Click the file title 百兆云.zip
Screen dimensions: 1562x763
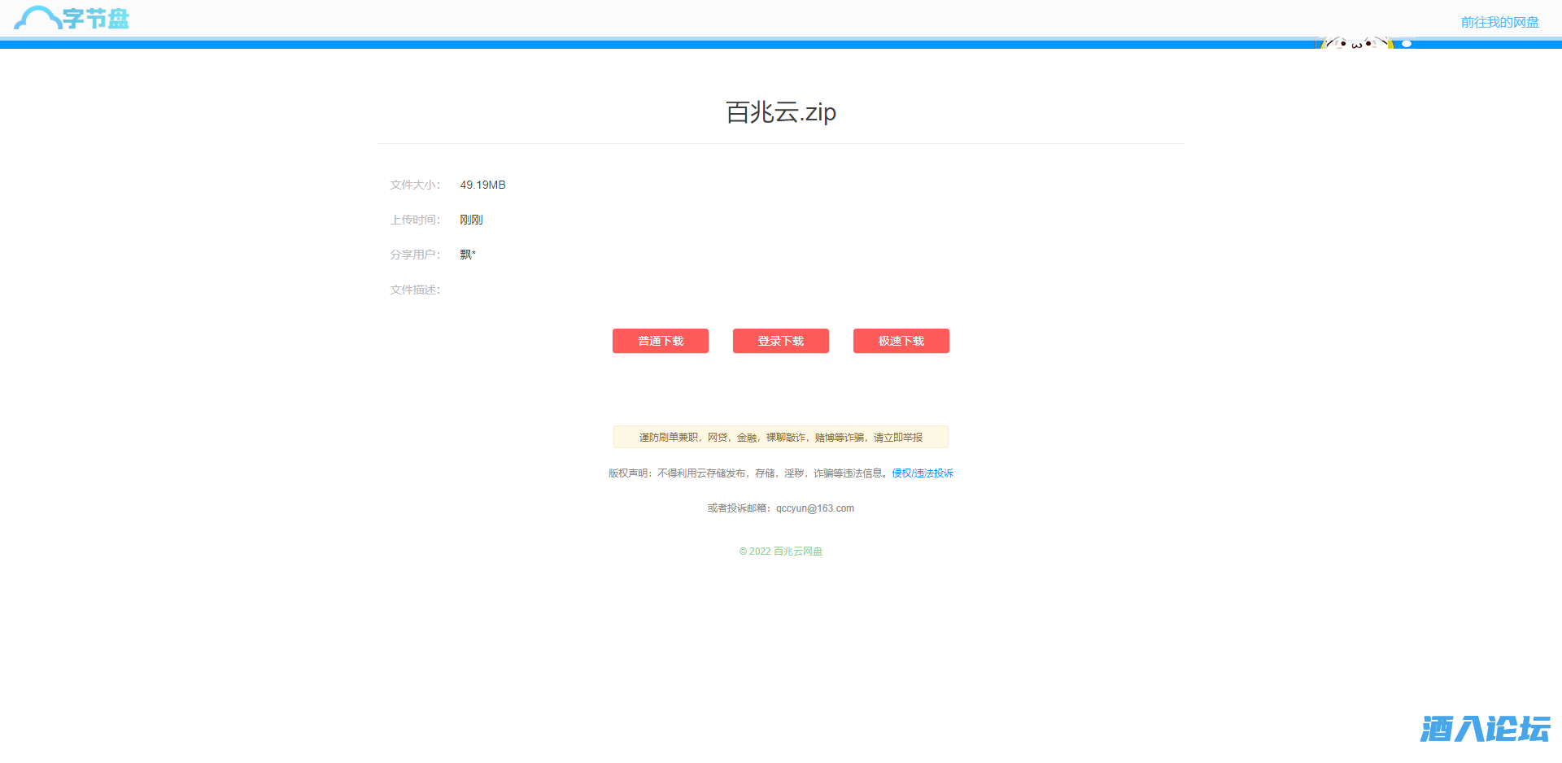click(780, 112)
